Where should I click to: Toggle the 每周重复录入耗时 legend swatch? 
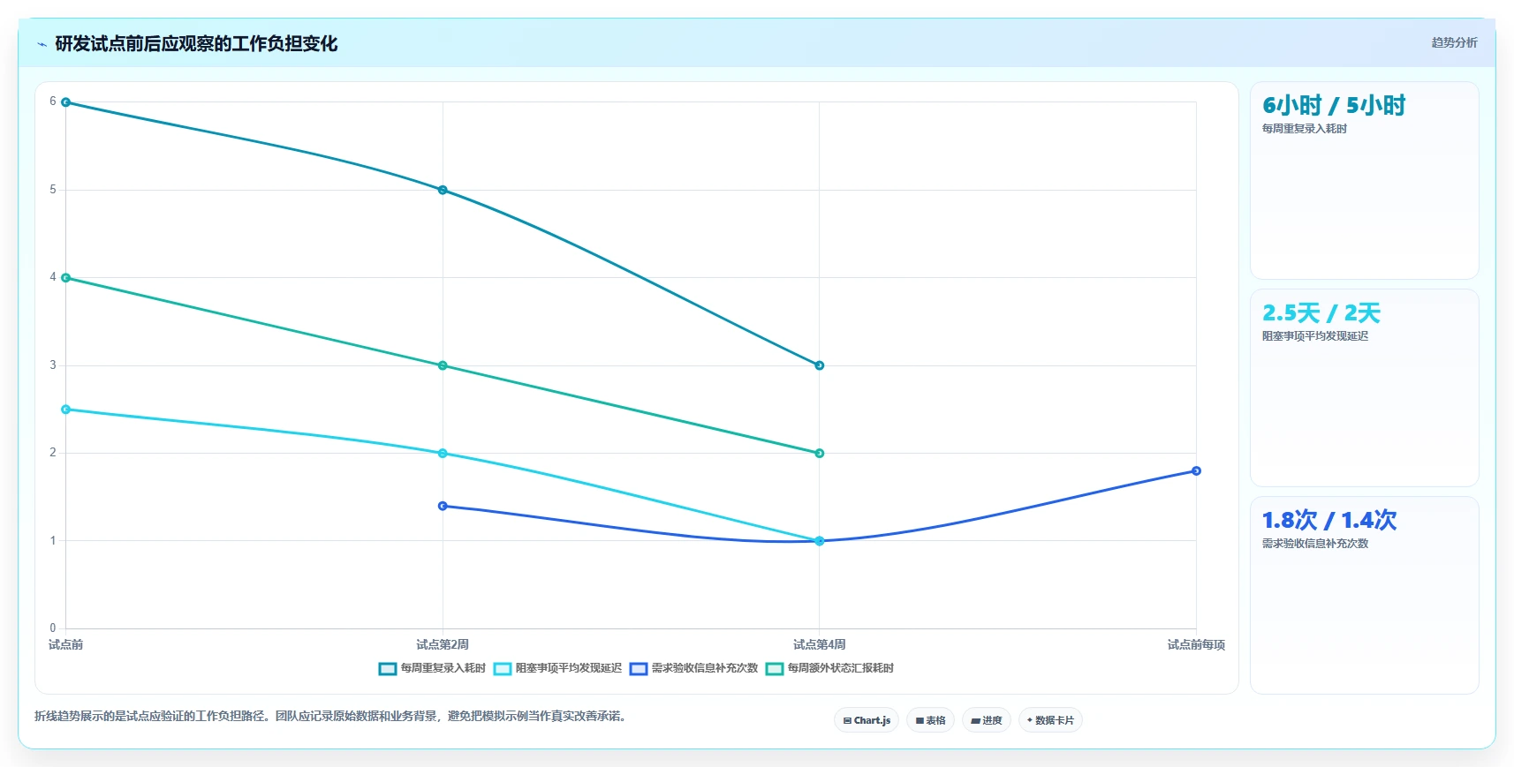pos(387,669)
